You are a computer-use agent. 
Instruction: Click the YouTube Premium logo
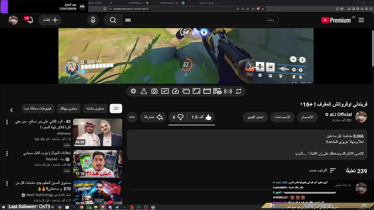click(336, 20)
